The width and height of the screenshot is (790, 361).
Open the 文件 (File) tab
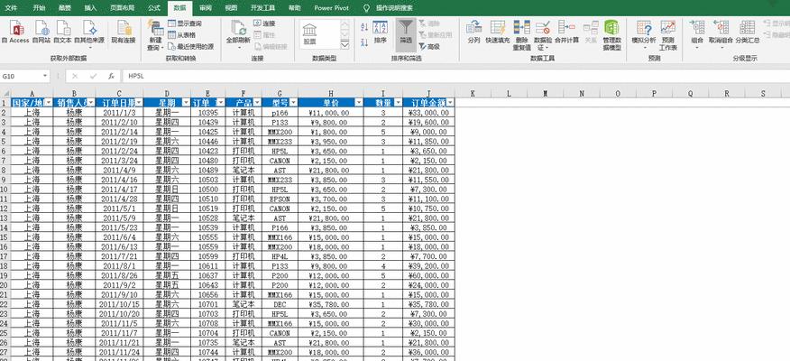[11, 8]
